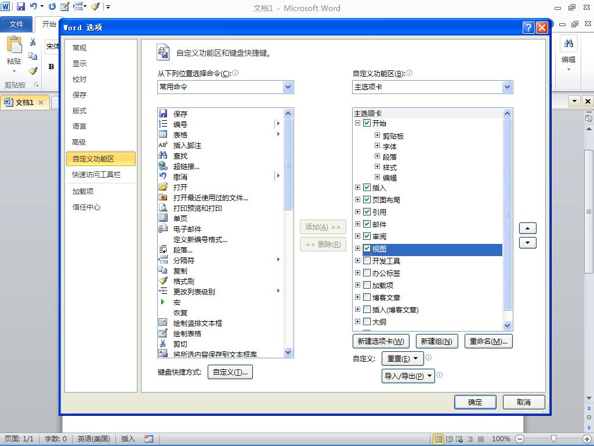Open the 重置 reset dropdown button
594x446 pixels.
(x=403, y=358)
